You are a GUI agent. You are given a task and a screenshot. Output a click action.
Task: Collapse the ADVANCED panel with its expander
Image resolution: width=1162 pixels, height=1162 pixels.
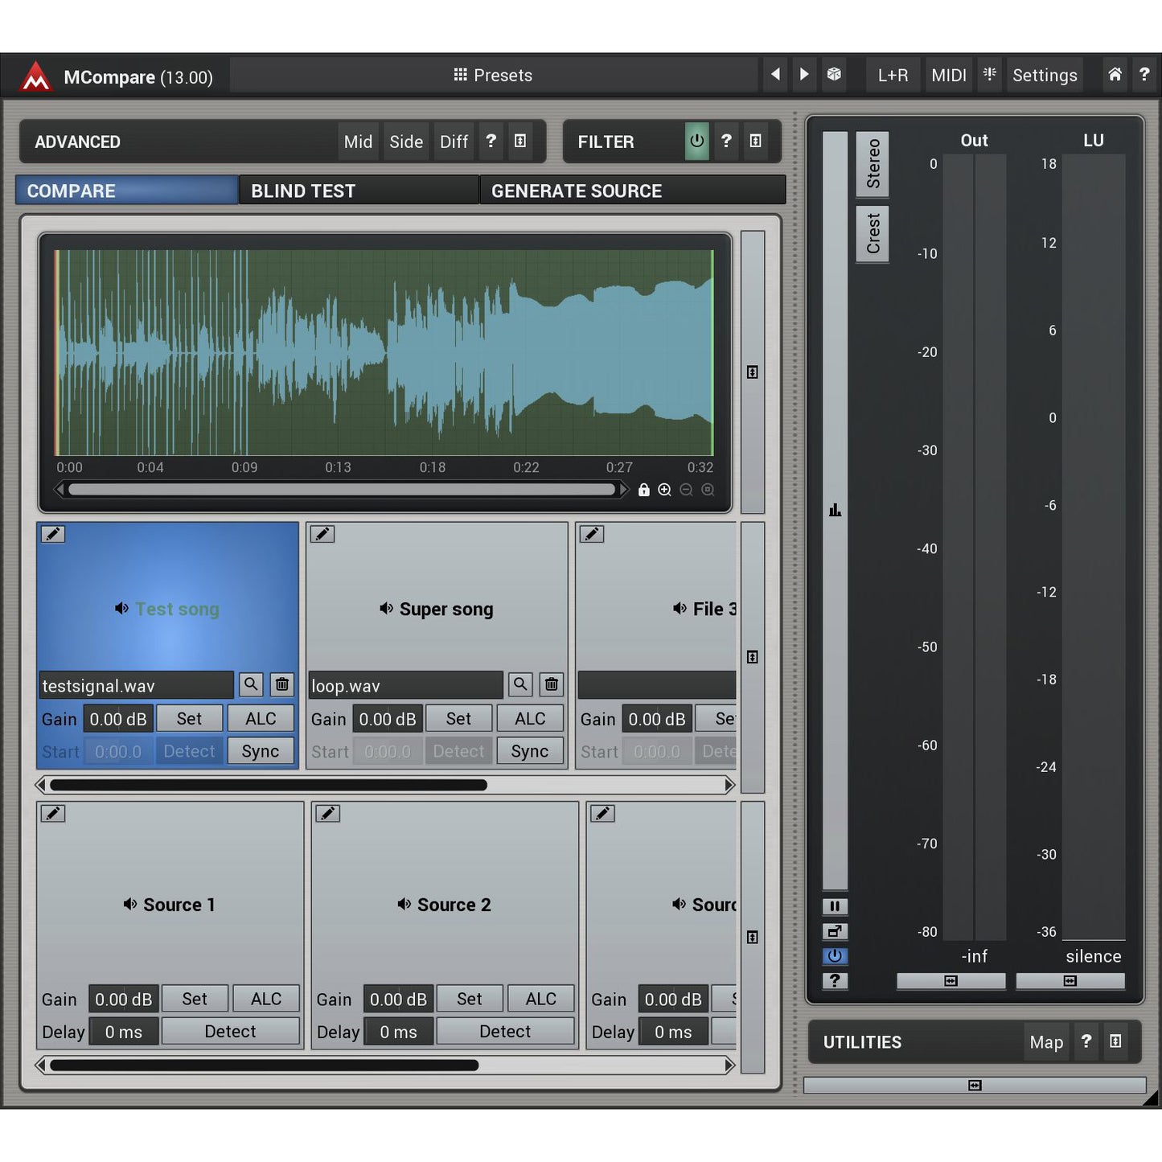521,141
